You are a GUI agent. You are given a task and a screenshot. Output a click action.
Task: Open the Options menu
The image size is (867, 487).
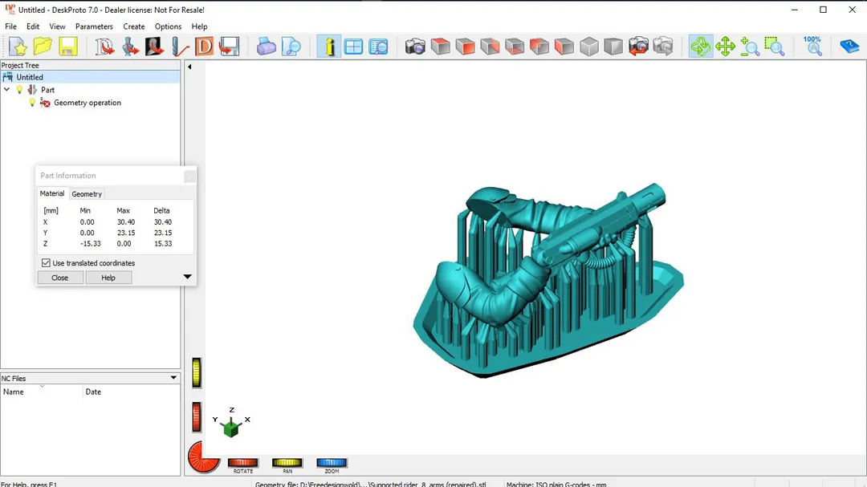pyautogui.click(x=168, y=26)
